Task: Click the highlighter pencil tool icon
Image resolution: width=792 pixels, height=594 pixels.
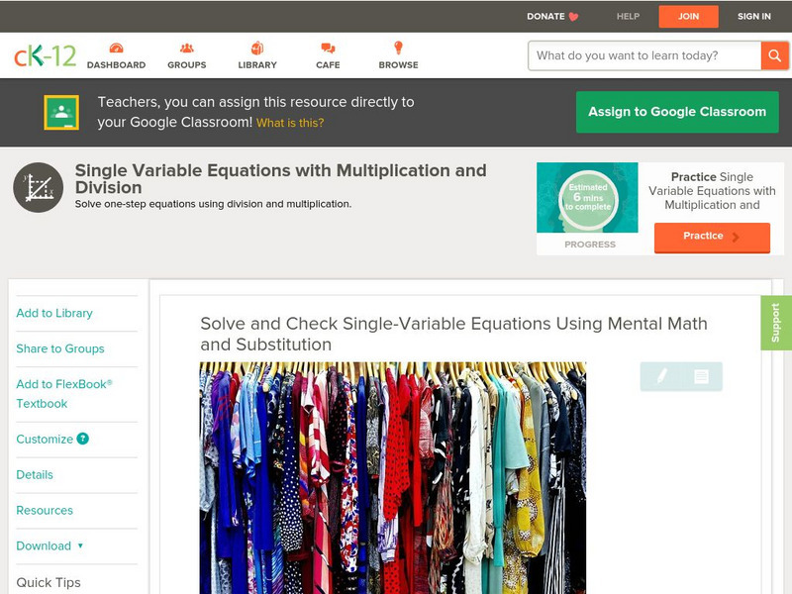Action: tap(661, 376)
